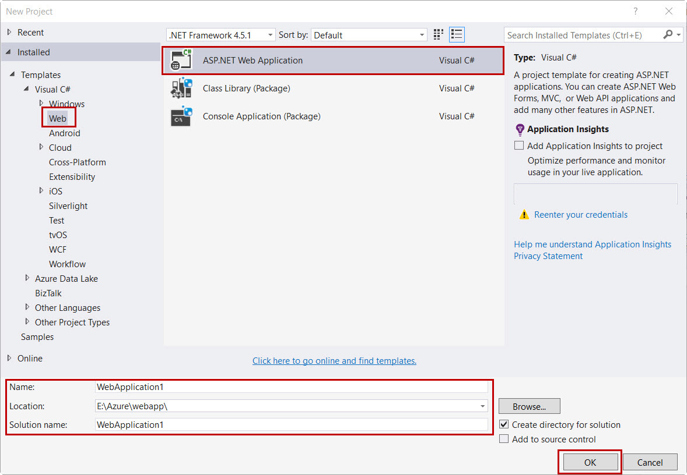The width and height of the screenshot is (687, 475).
Task: Expand the iOS node
Action: pyautogui.click(x=41, y=191)
